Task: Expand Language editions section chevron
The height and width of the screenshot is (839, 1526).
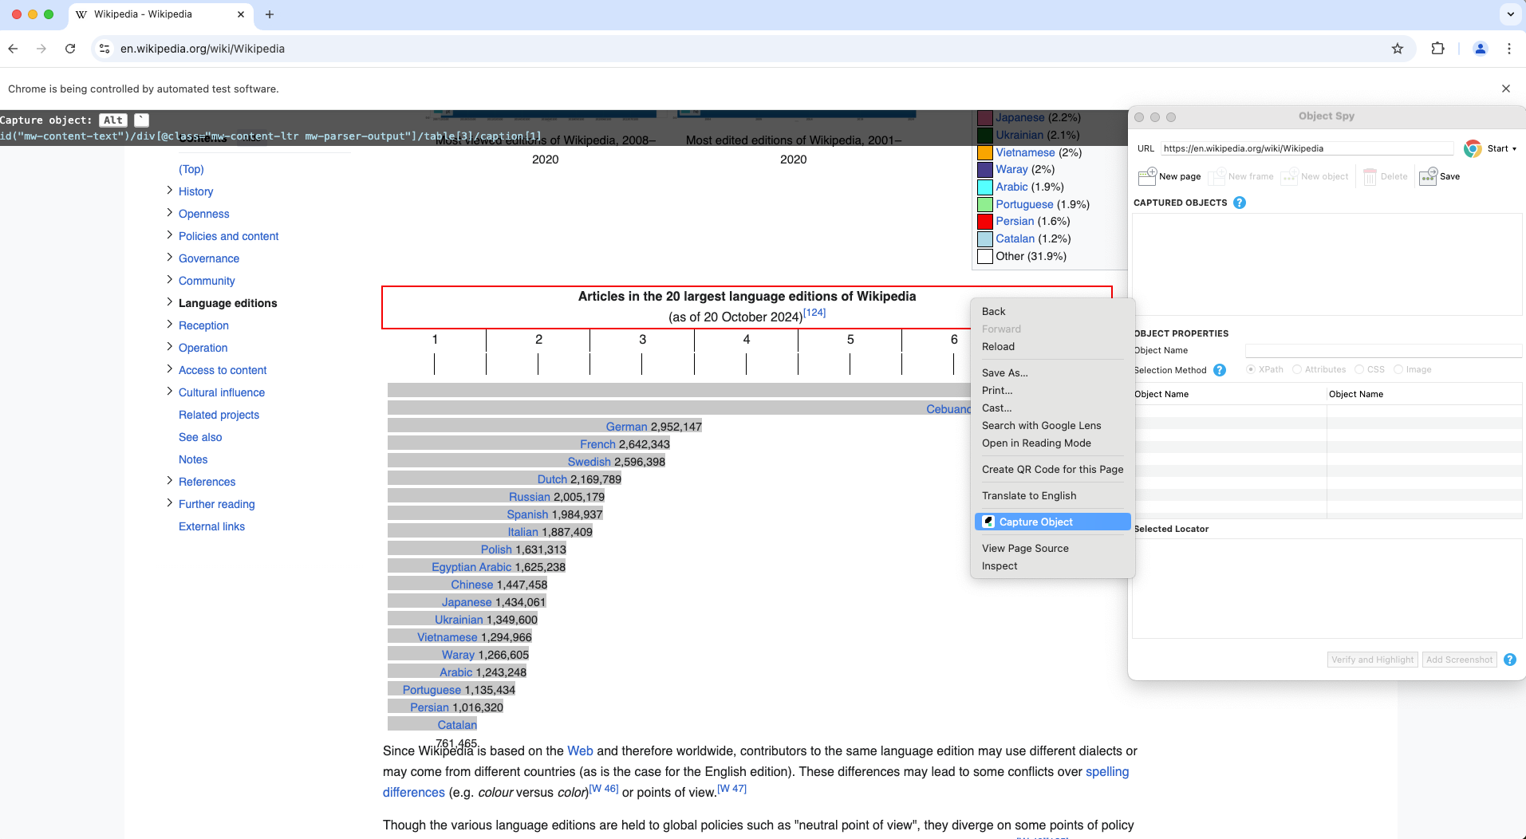Action: pyautogui.click(x=169, y=302)
